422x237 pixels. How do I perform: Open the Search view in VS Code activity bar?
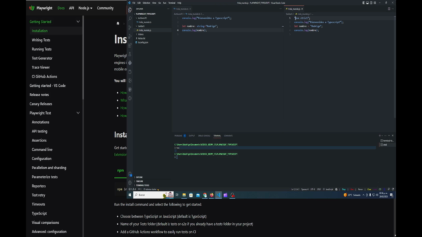coord(130,18)
